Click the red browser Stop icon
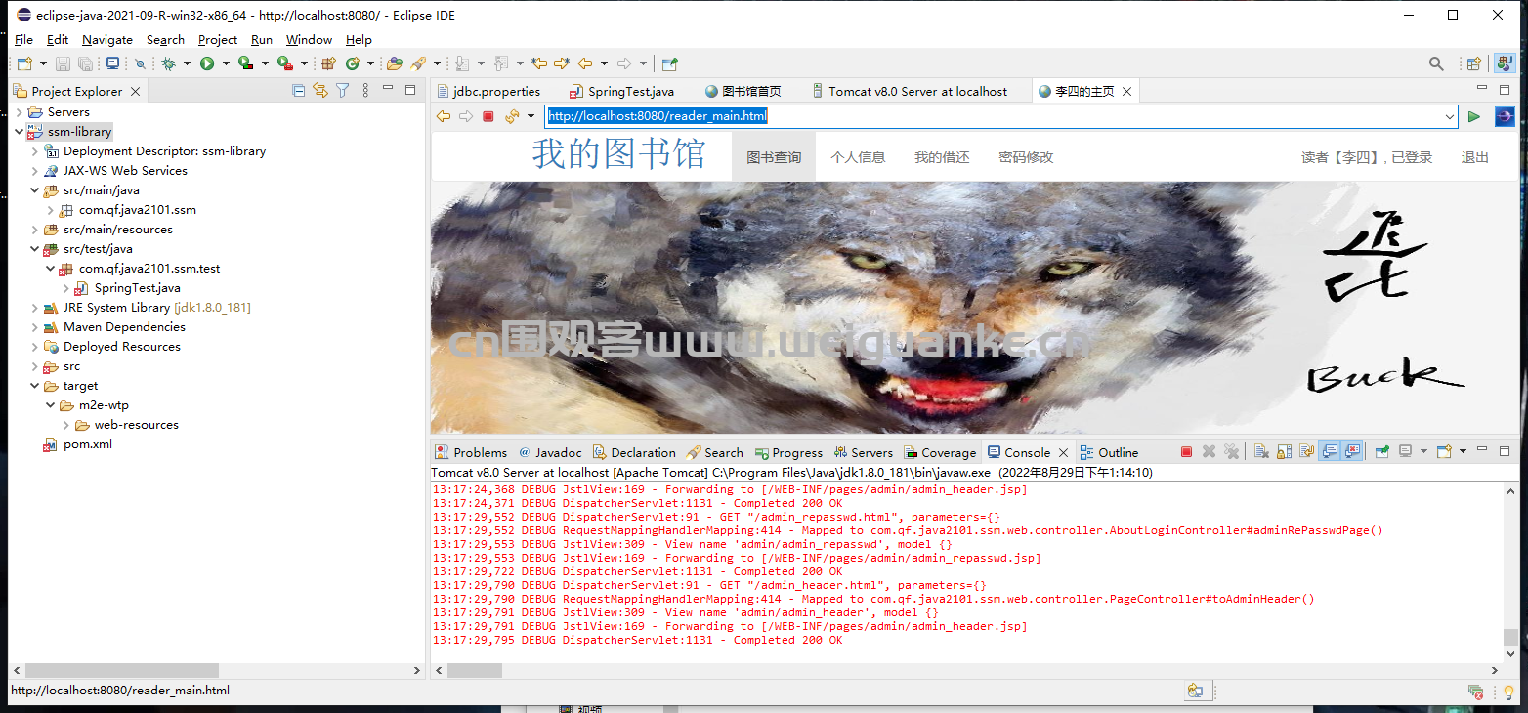 pos(488,116)
